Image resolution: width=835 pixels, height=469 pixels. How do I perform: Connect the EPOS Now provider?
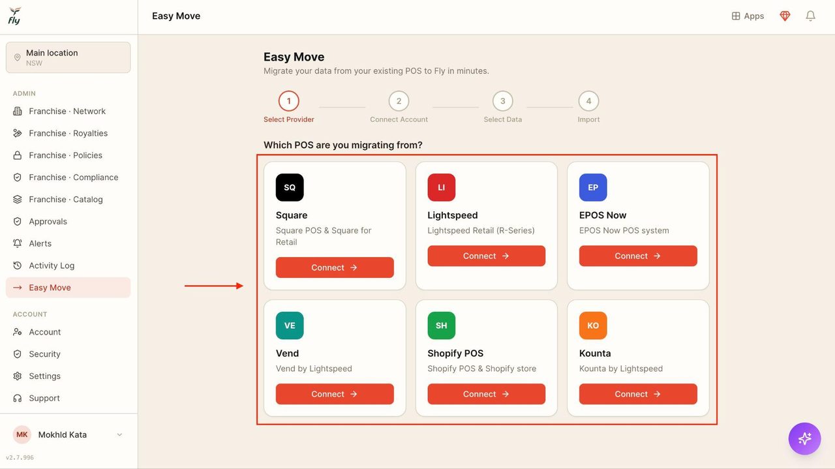pyautogui.click(x=638, y=256)
